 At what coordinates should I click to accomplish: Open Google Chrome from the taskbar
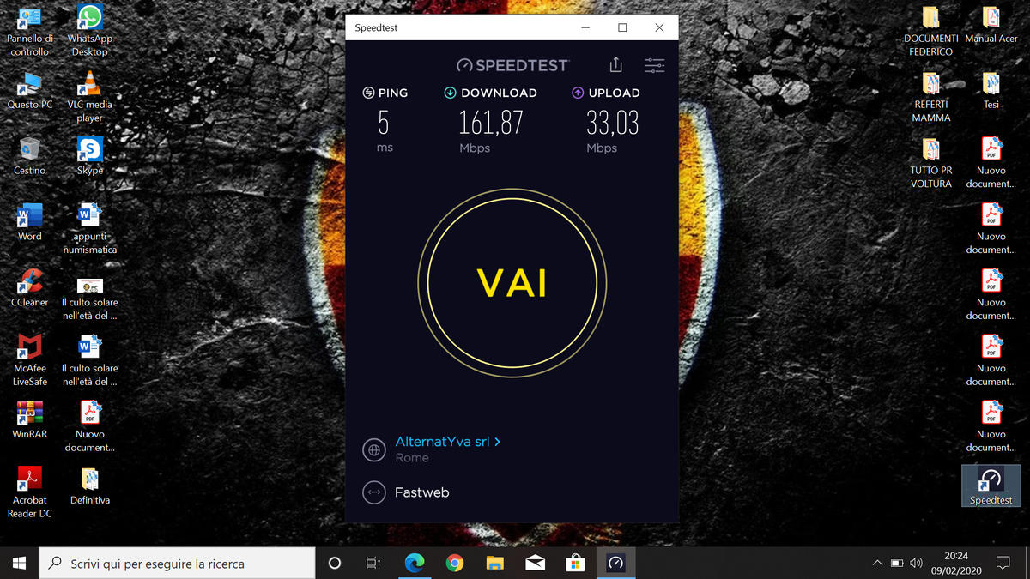454,563
